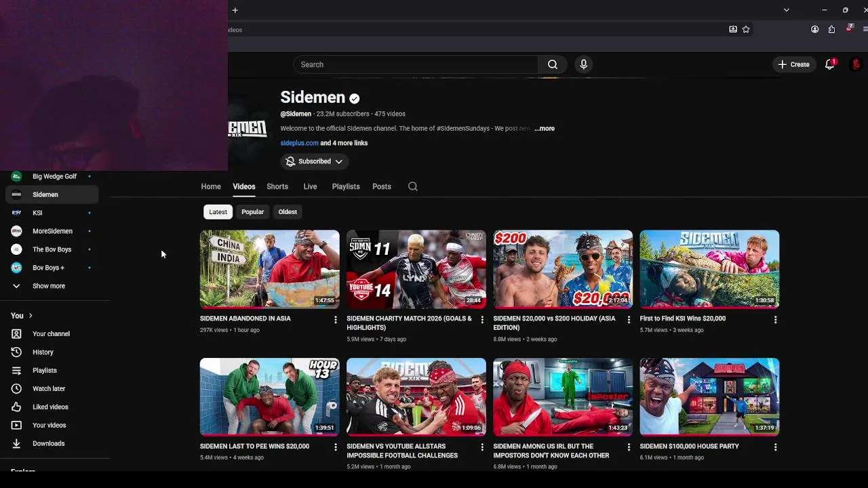Click title 'SIDEMEN LAST TO PEE WINS $20,000'

(254, 447)
